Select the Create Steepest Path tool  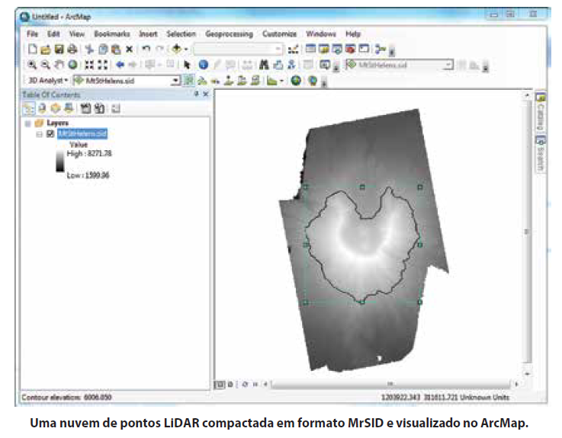[x=202, y=81]
